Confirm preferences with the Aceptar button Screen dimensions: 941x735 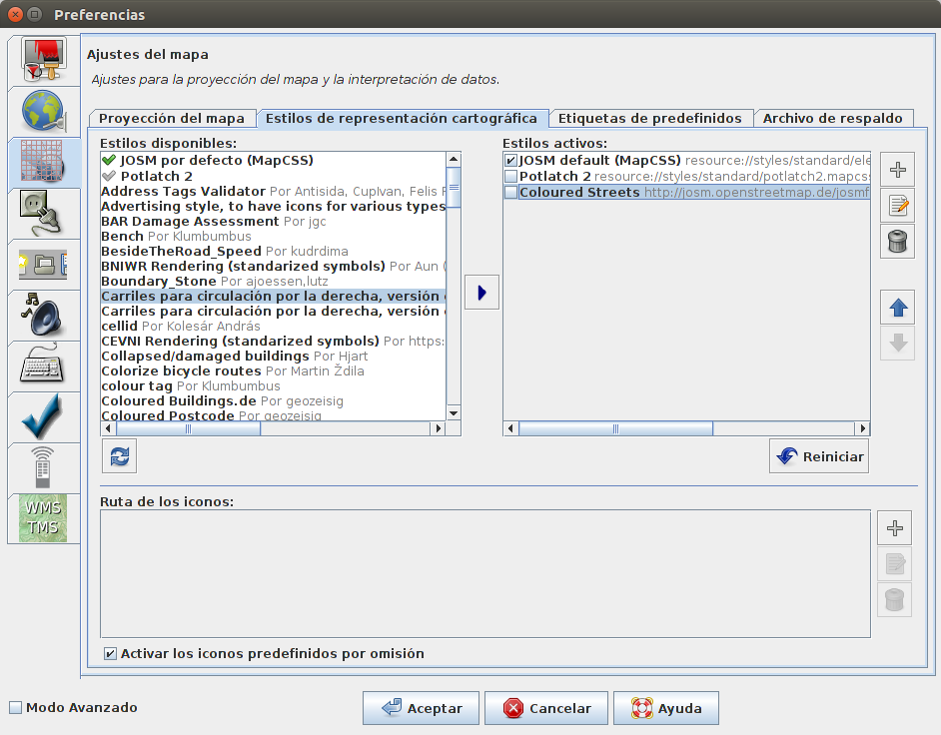click(421, 707)
